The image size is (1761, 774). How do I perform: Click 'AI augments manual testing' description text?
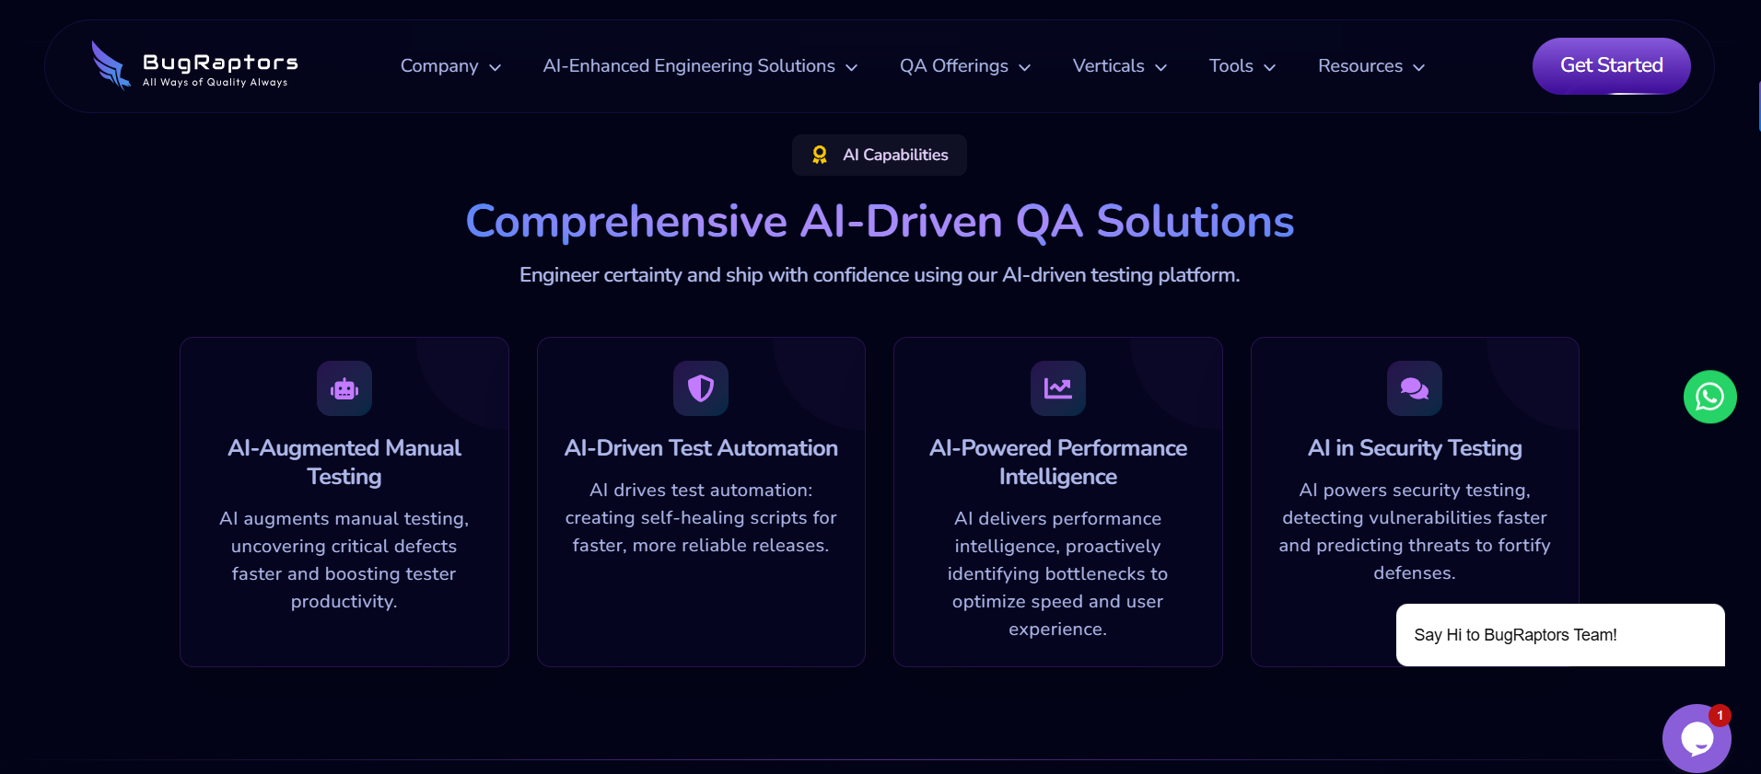click(x=344, y=560)
